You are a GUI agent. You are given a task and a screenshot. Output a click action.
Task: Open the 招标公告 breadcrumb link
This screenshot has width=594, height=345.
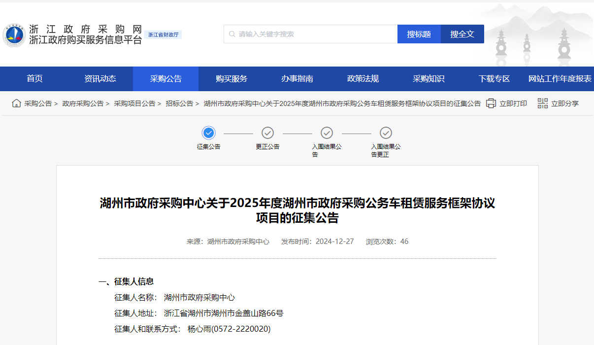[x=180, y=103]
